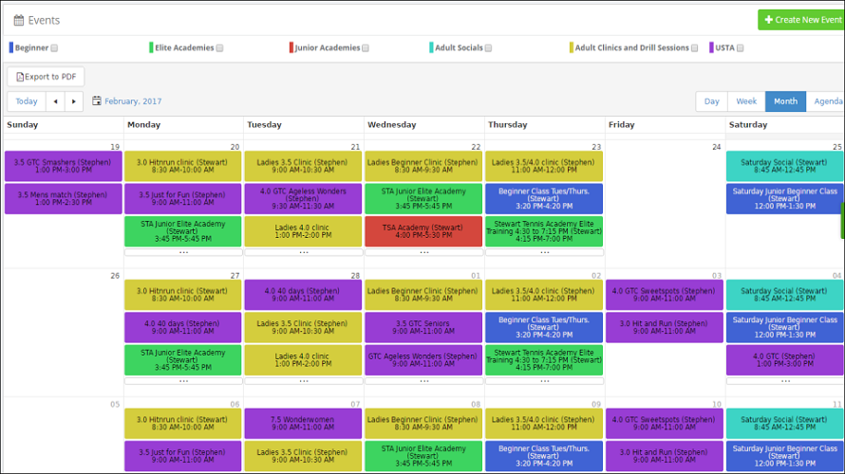Click the Export to PDF button
This screenshot has width=845, height=474.
click(x=46, y=77)
